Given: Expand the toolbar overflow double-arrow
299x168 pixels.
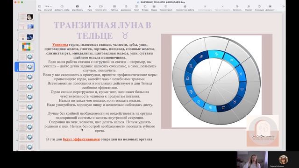Looking at the screenshot, I should (x=283, y=7).
